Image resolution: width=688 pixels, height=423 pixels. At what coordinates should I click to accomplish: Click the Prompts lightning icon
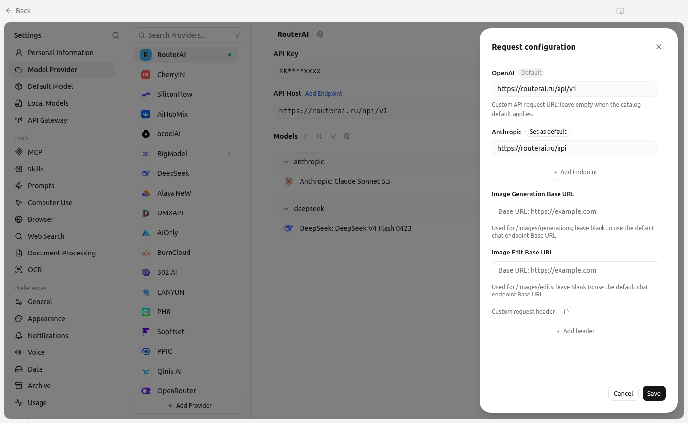coord(19,186)
